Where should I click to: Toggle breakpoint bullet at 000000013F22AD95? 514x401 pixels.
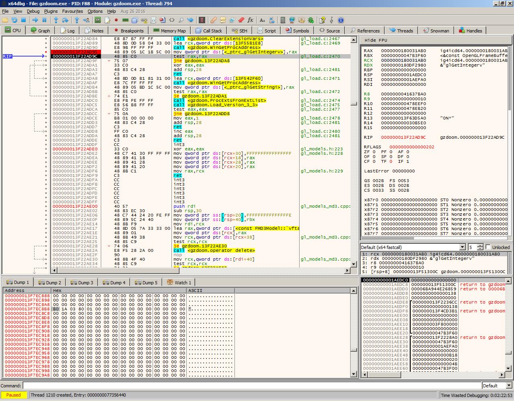pyautogui.click(x=46, y=52)
